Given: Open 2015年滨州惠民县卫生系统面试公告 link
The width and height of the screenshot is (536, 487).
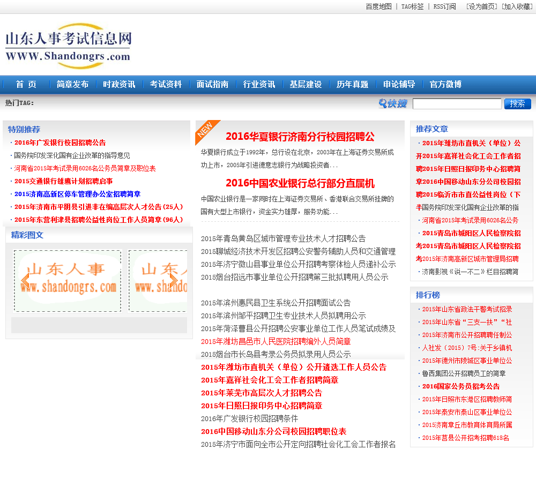Looking at the screenshot, I should (276, 303).
